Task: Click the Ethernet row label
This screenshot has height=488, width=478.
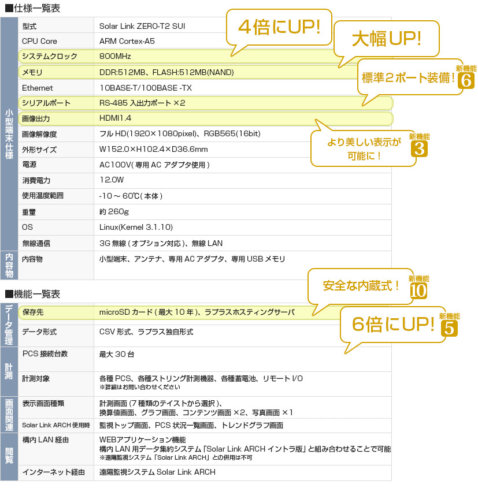Action: (x=38, y=88)
